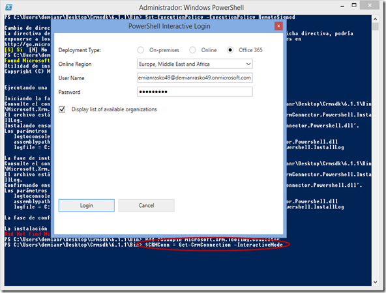Screen dimensions: 386x293
Task: Click the 'User Name' label
Action: 71,78
